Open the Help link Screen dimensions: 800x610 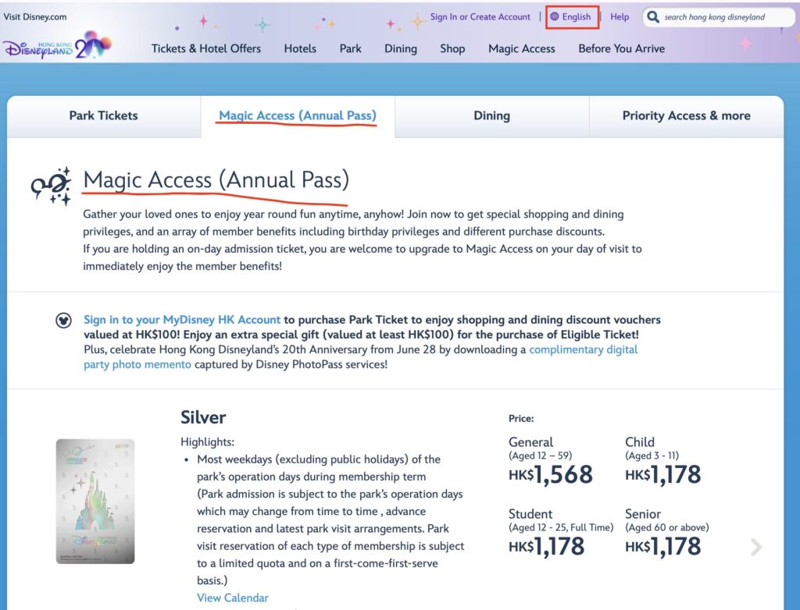point(620,17)
